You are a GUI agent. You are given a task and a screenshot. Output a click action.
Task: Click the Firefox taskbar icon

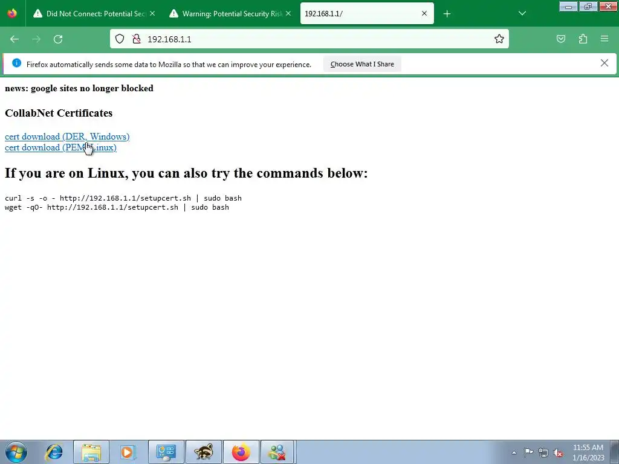pyautogui.click(x=241, y=452)
